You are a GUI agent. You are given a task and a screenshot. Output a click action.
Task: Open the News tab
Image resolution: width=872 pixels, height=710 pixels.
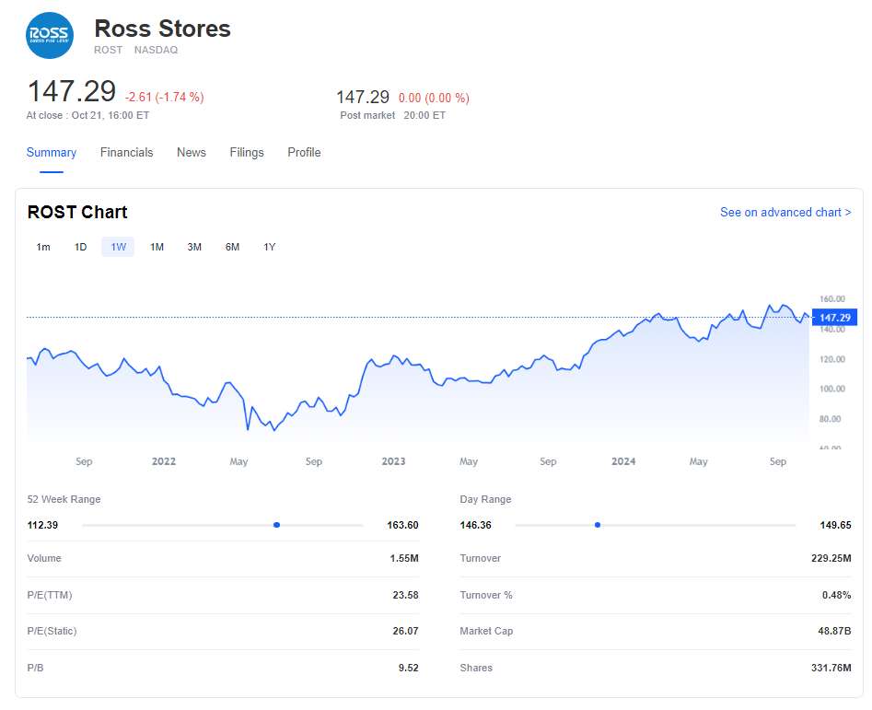point(192,153)
